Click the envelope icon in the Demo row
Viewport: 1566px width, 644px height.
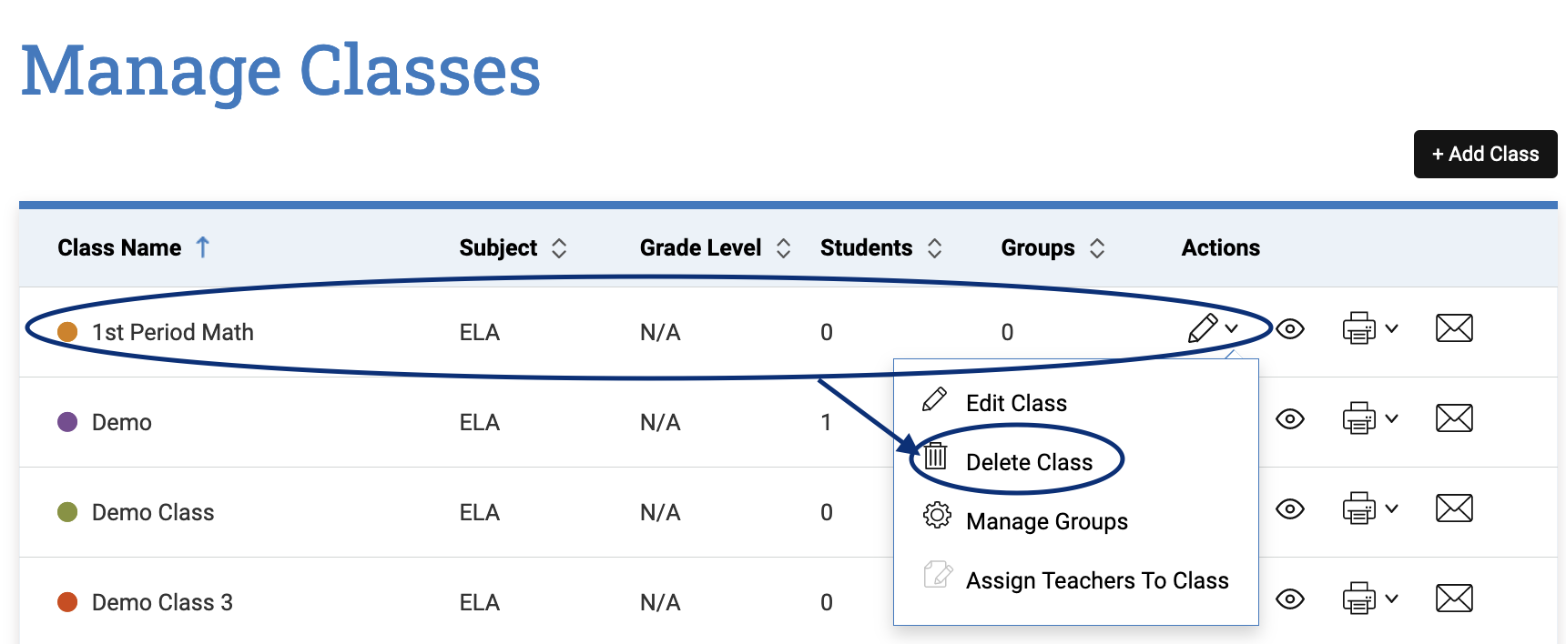click(1454, 418)
